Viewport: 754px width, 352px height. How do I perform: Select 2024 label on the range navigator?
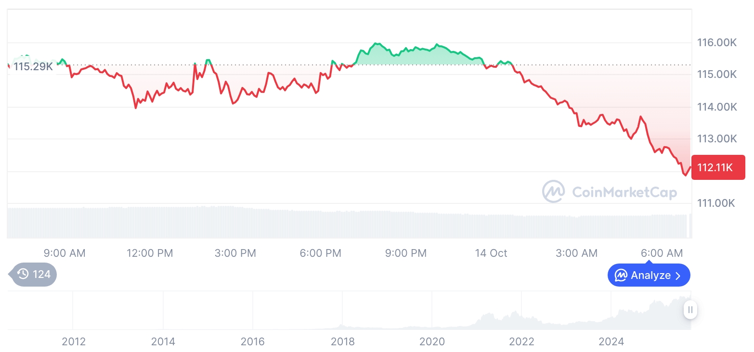coord(611,342)
